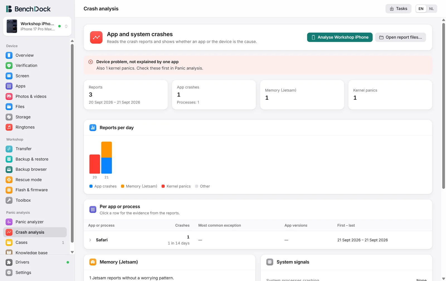Click the Per app or process icon
446x281 pixels.
pyautogui.click(x=93, y=209)
